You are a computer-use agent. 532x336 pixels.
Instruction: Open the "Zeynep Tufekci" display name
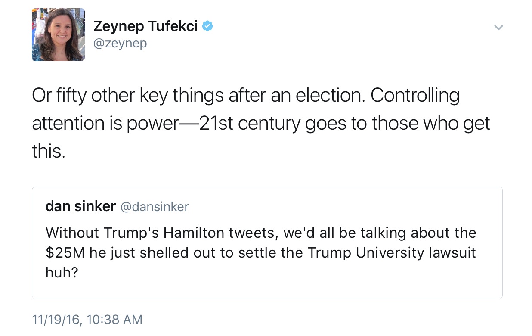click(145, 26)
